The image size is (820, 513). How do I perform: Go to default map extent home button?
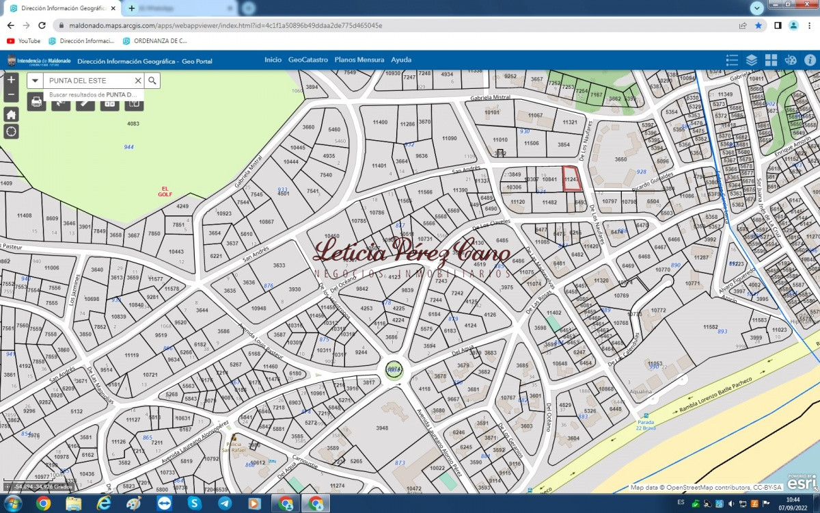11,114
